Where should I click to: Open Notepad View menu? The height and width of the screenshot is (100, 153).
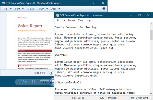[x=81, y=20]
